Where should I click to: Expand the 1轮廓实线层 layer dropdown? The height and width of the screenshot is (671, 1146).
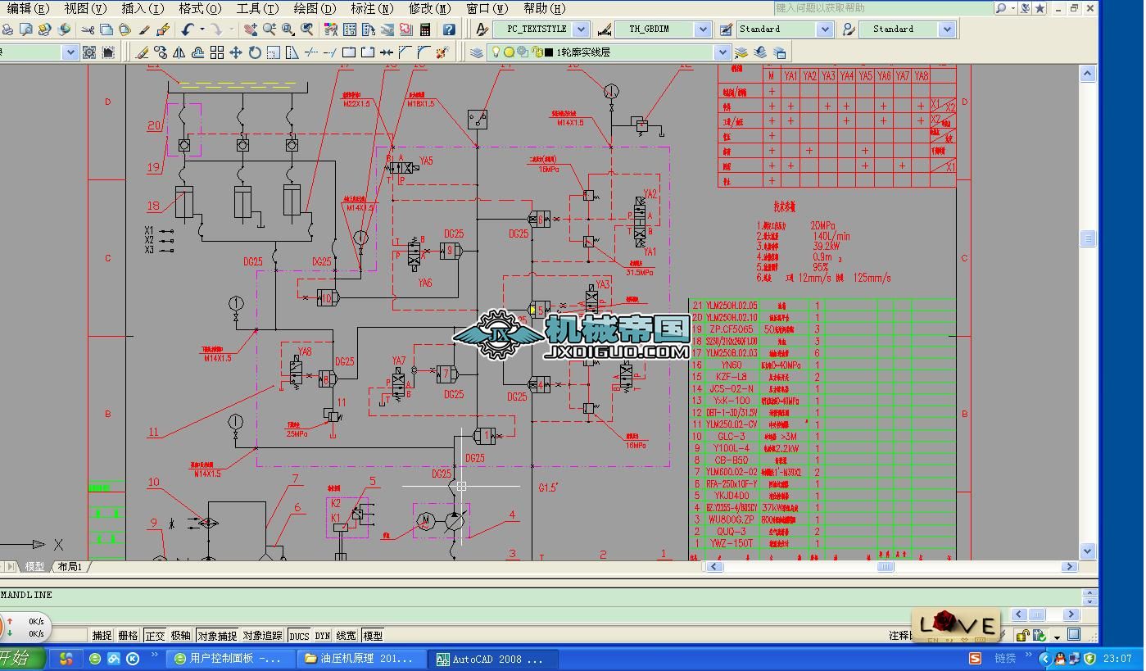coord(722,52)
